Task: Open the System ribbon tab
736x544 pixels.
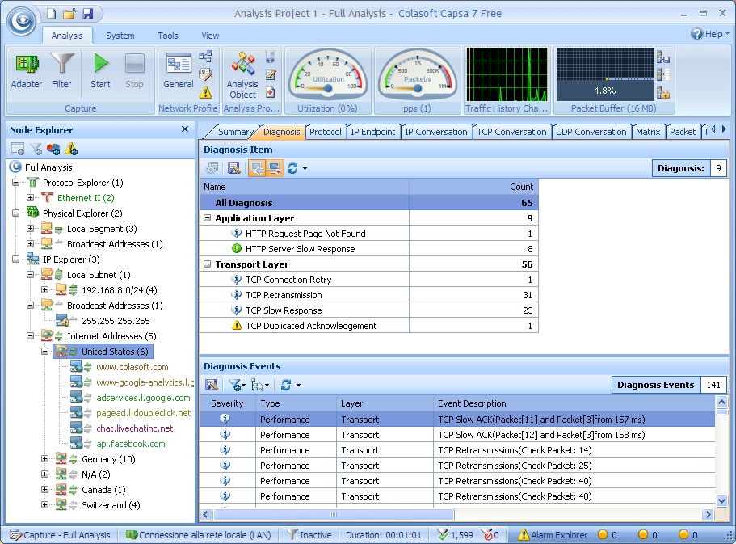Action: pyautogui.click(x=120, y=36)
